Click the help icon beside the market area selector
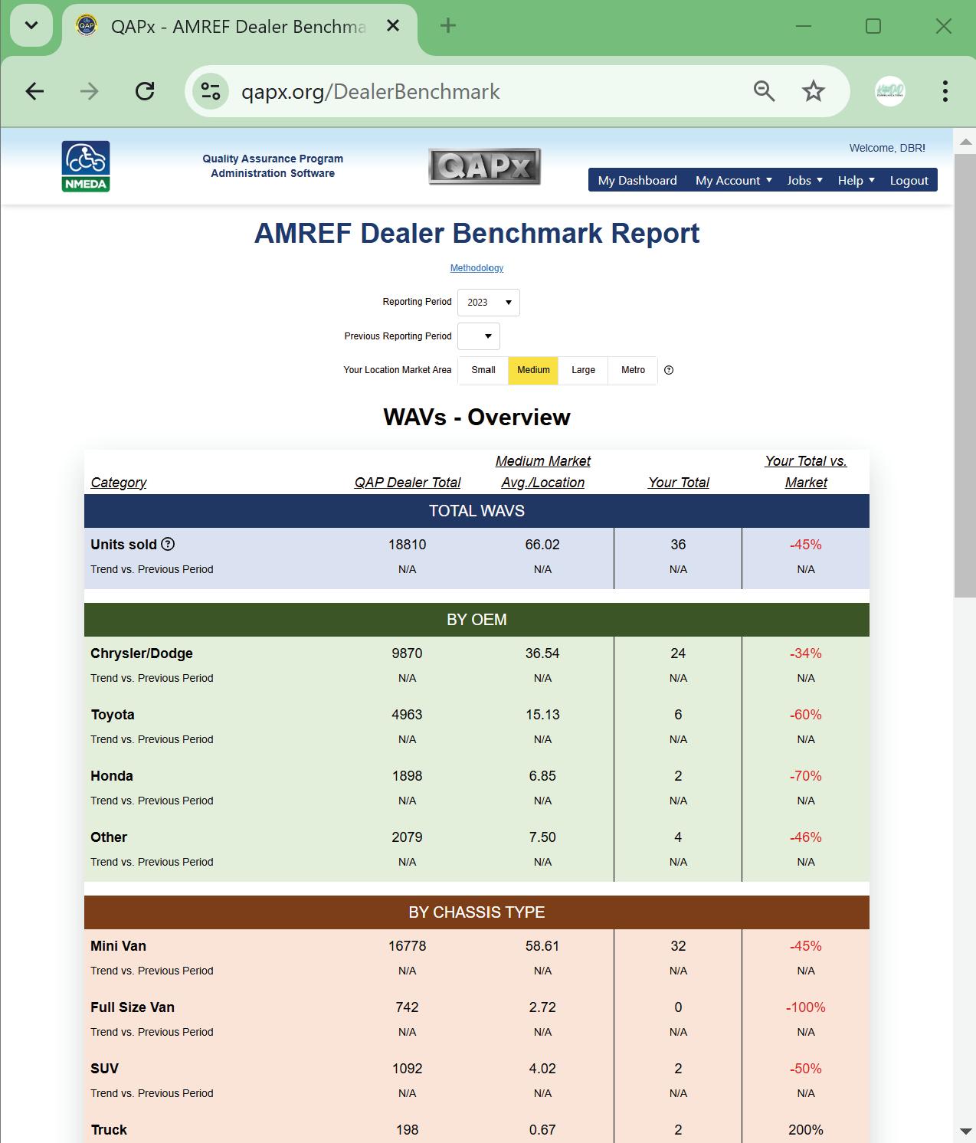976x1143 pixels. [x=669, y=370]
